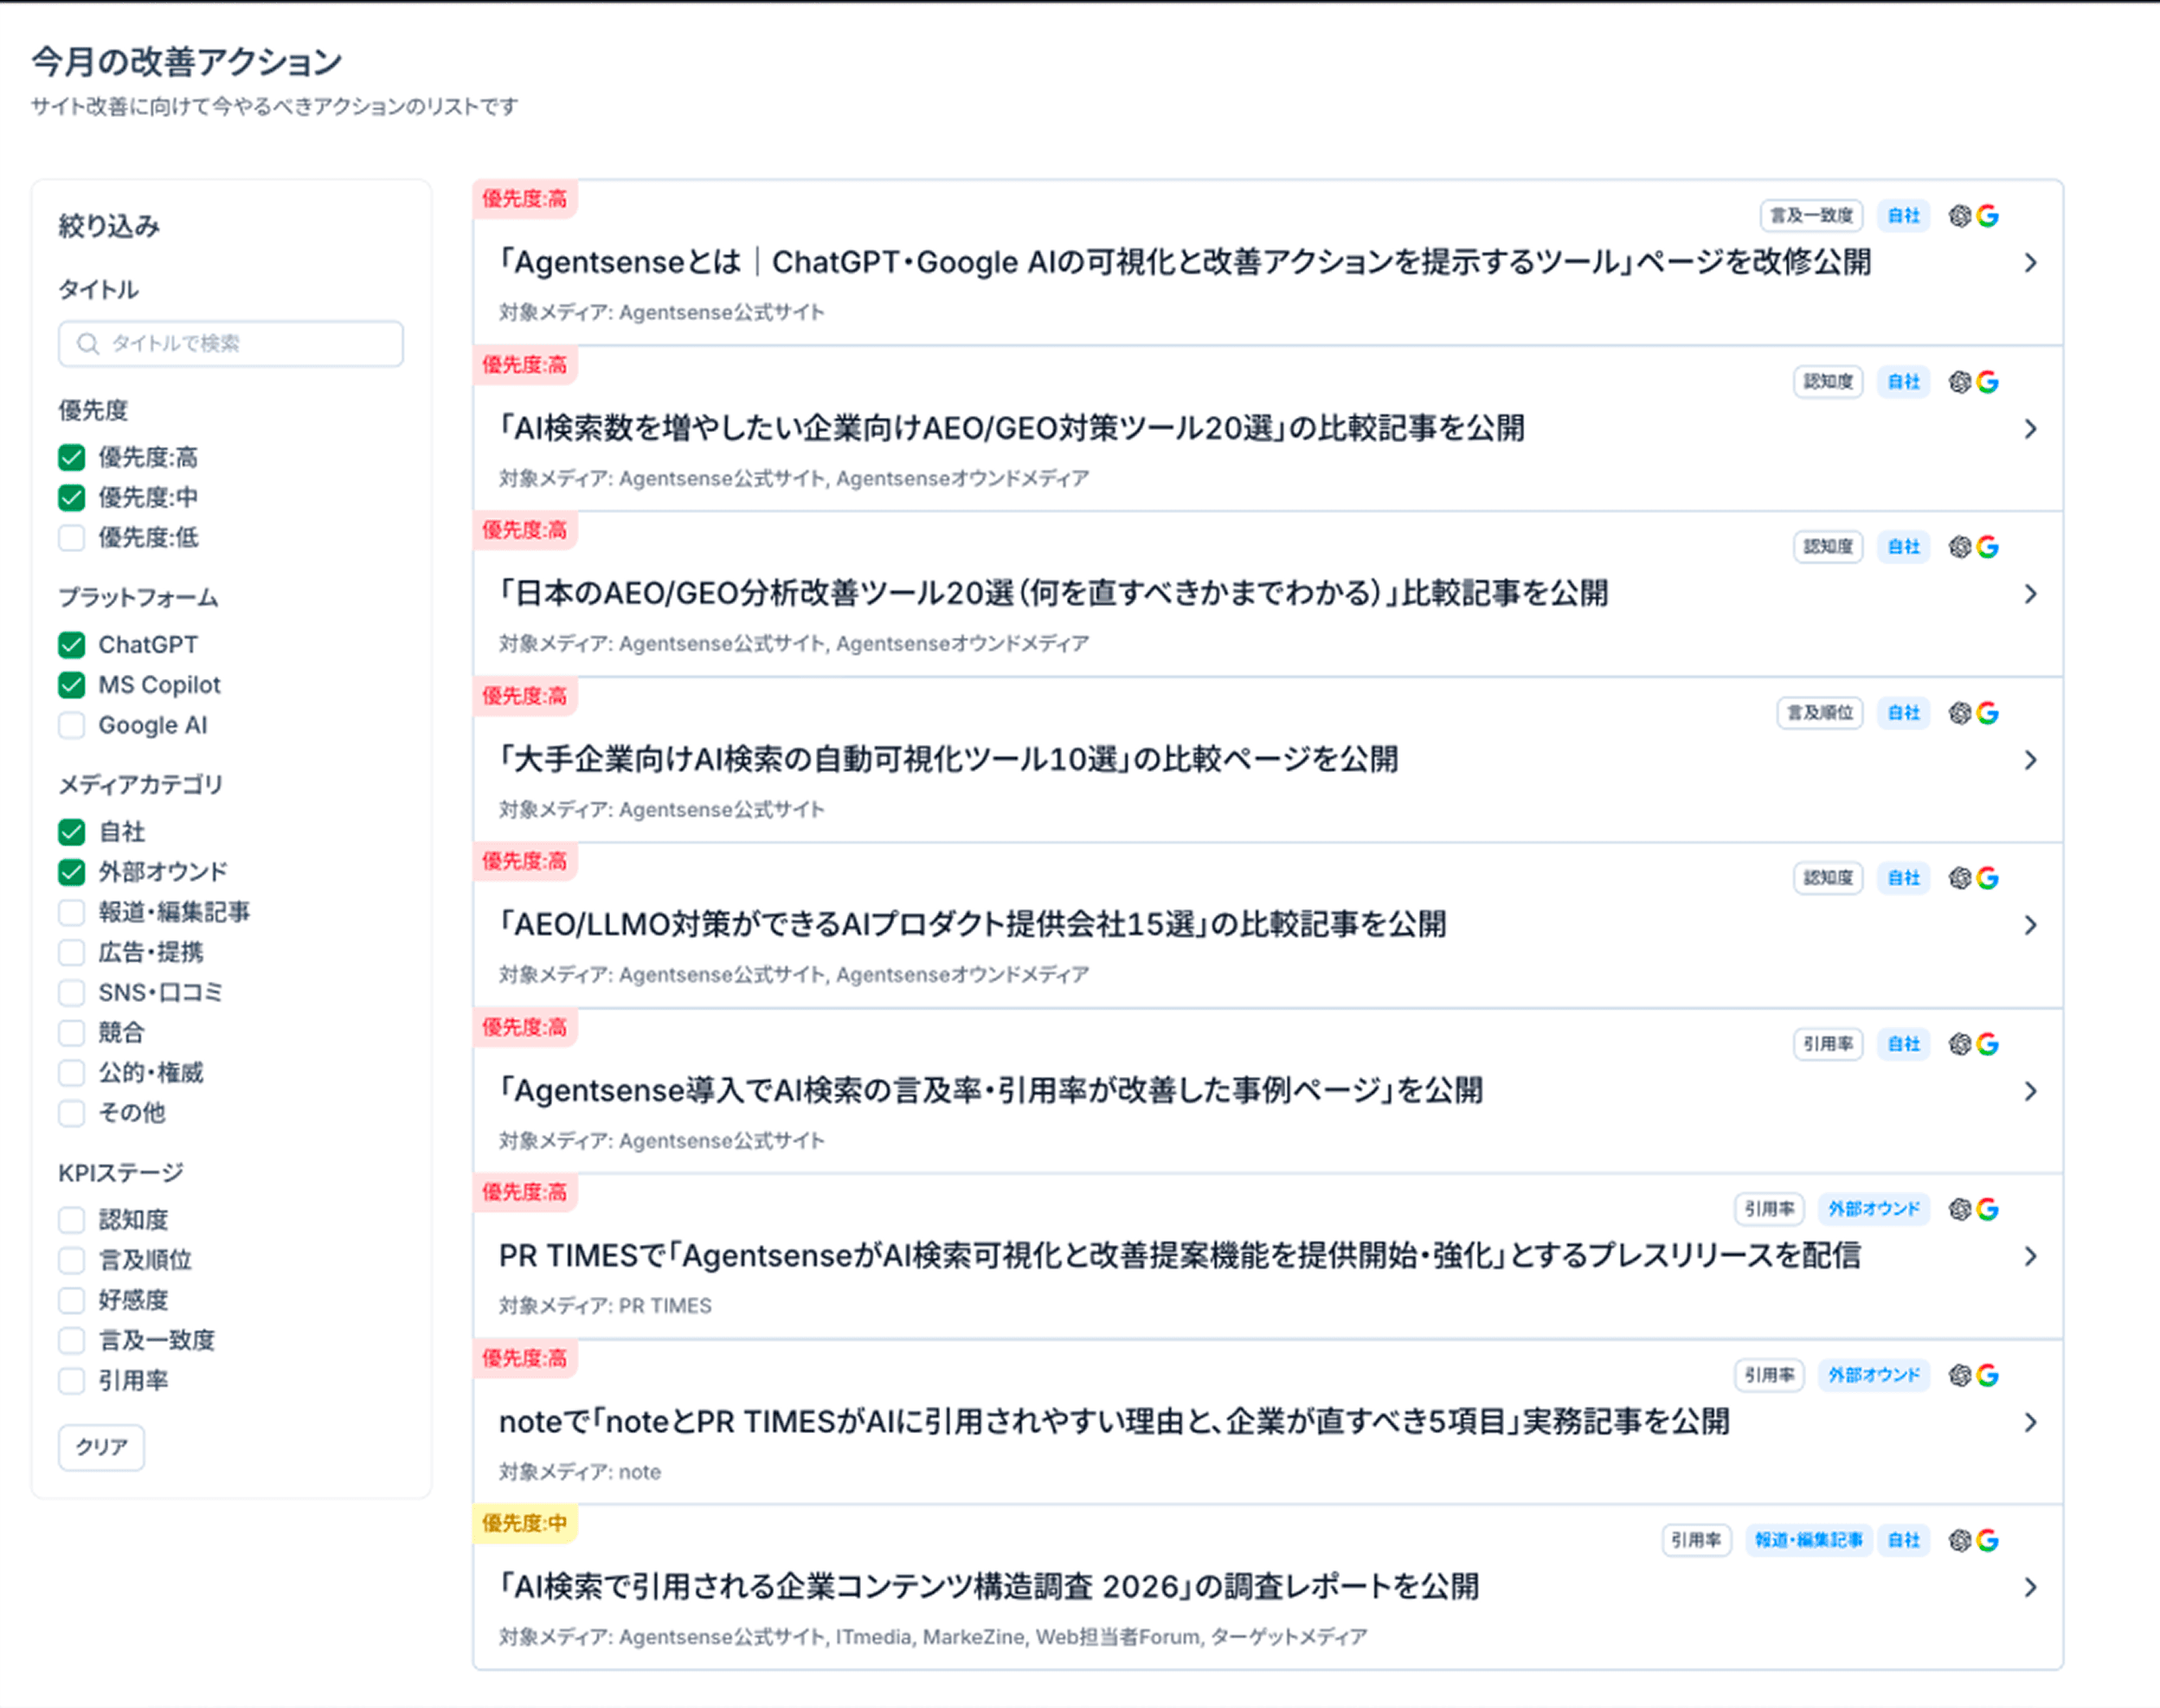Uncheck the 優先度:中 filter
Viewport: 2160px width, 1708px height.
tap(71, 498)
